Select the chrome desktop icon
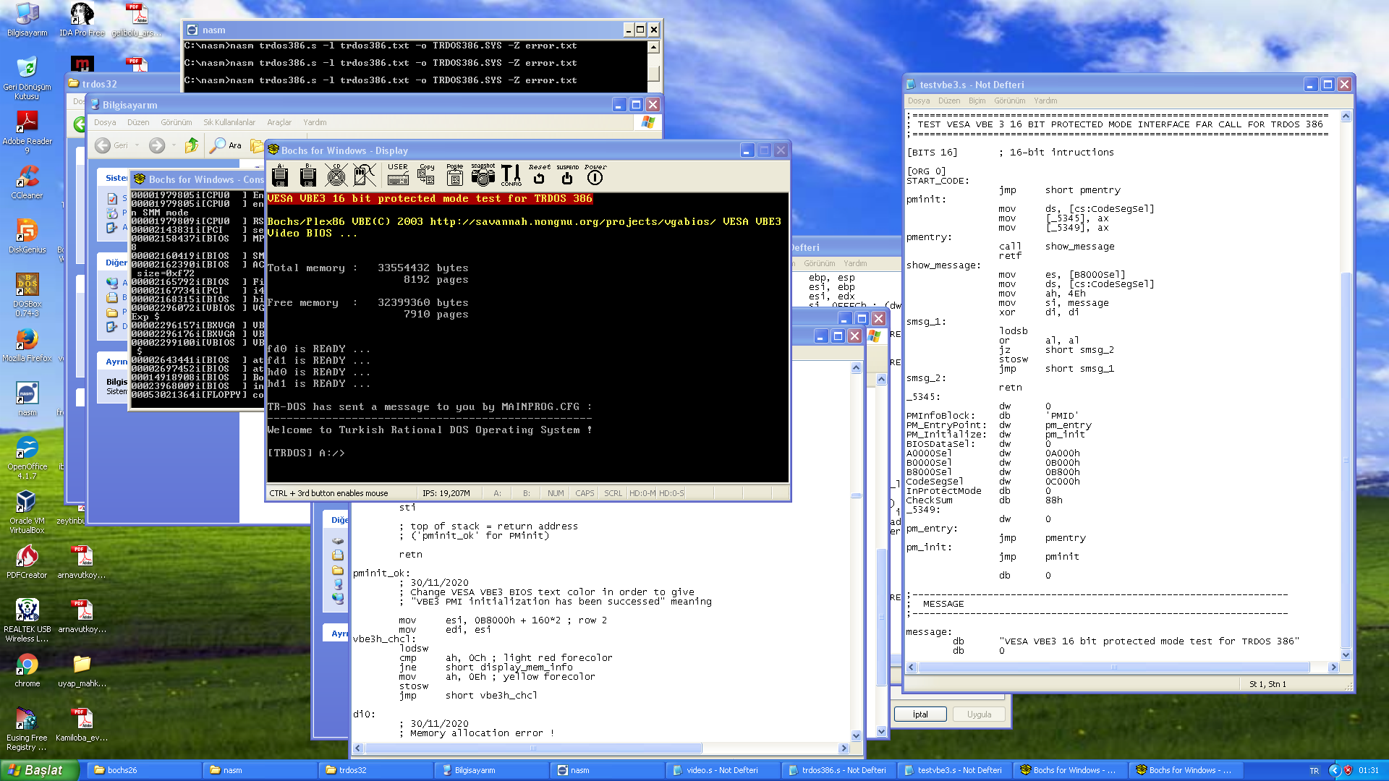The image size is (1389, 781). pos(27,670)
